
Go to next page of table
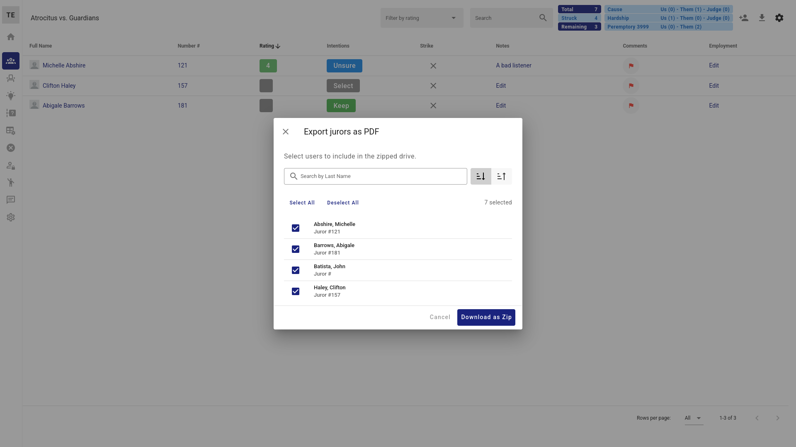(x=778, y=418)
